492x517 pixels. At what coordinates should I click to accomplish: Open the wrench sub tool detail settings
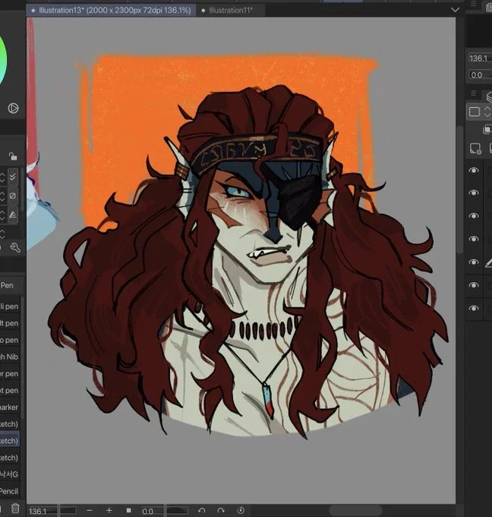point(15,247)
